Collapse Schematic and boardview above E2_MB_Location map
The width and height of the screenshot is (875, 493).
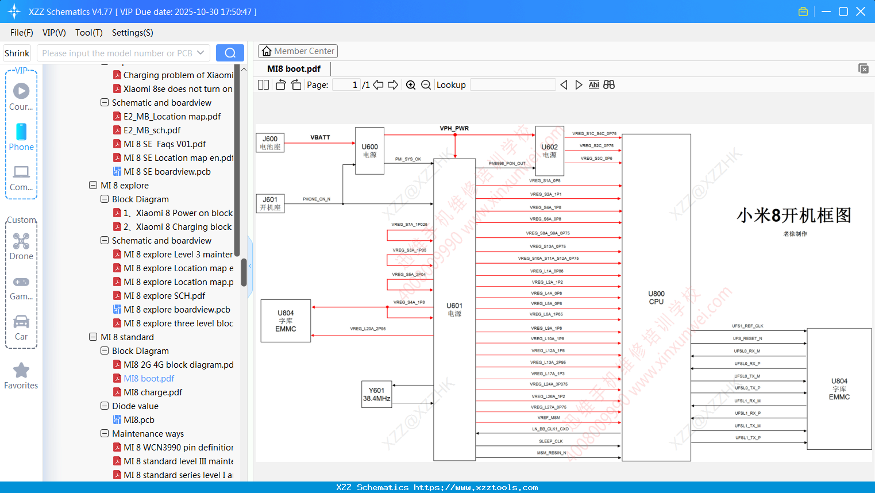[105, 102]
